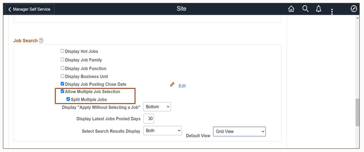Disable Allow Multiple Job Selection
The image size is (364, 152).
pyautogui.click(x=62, y=91)
